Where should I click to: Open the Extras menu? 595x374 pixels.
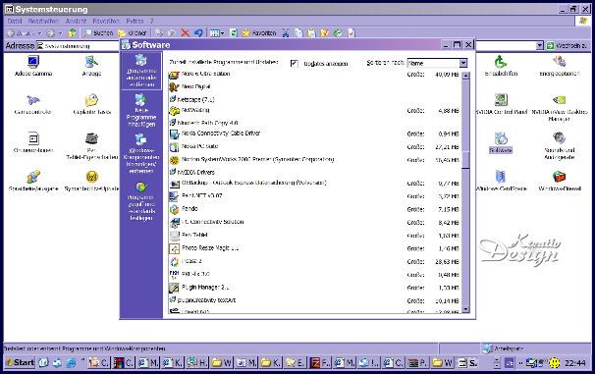point(135,22)
